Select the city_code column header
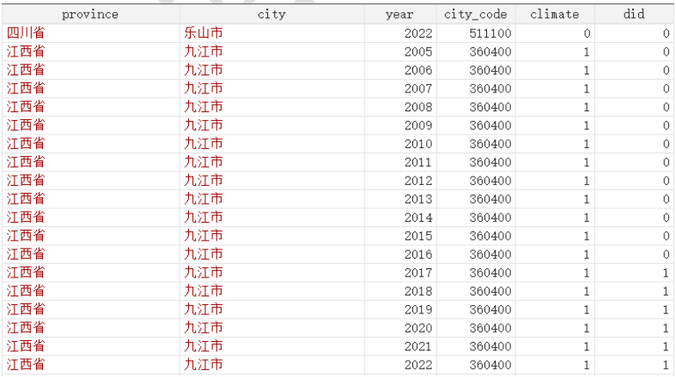Screen dimensions: 676x377 point(476,15)
